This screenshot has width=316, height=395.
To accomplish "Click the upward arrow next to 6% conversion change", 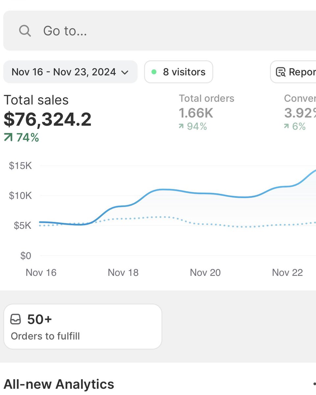I will (x=287, y=126).
